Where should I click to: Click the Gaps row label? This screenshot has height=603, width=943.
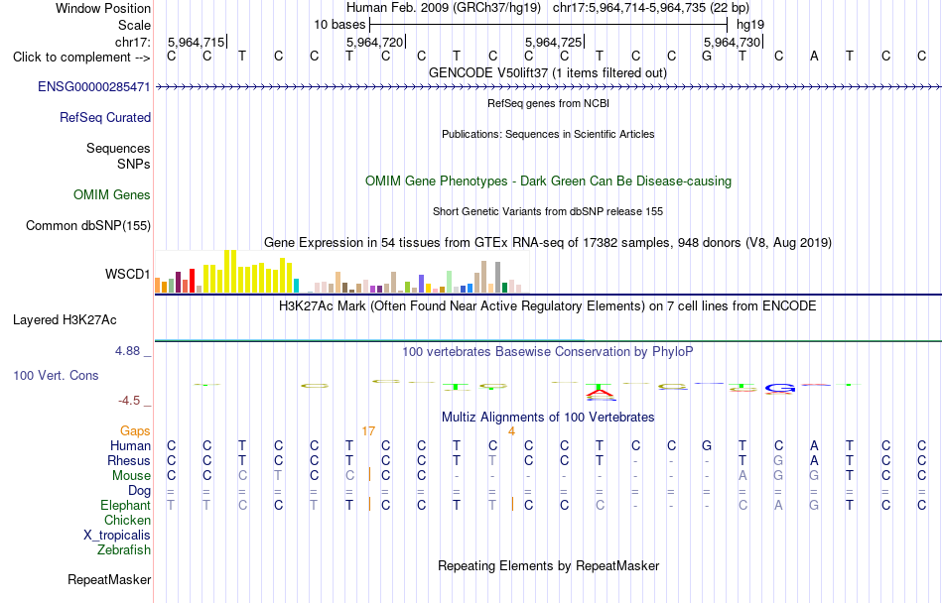pyautogui.click(x=135, y=431)
